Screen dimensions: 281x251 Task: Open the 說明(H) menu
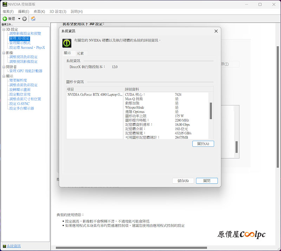click(x=77, y=12)
